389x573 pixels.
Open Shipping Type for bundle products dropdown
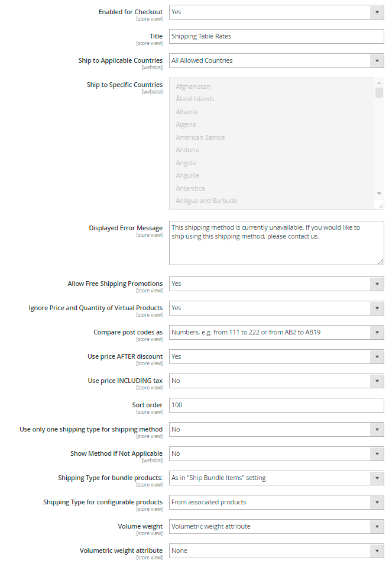pyautogui.click(x=276, y=478)
